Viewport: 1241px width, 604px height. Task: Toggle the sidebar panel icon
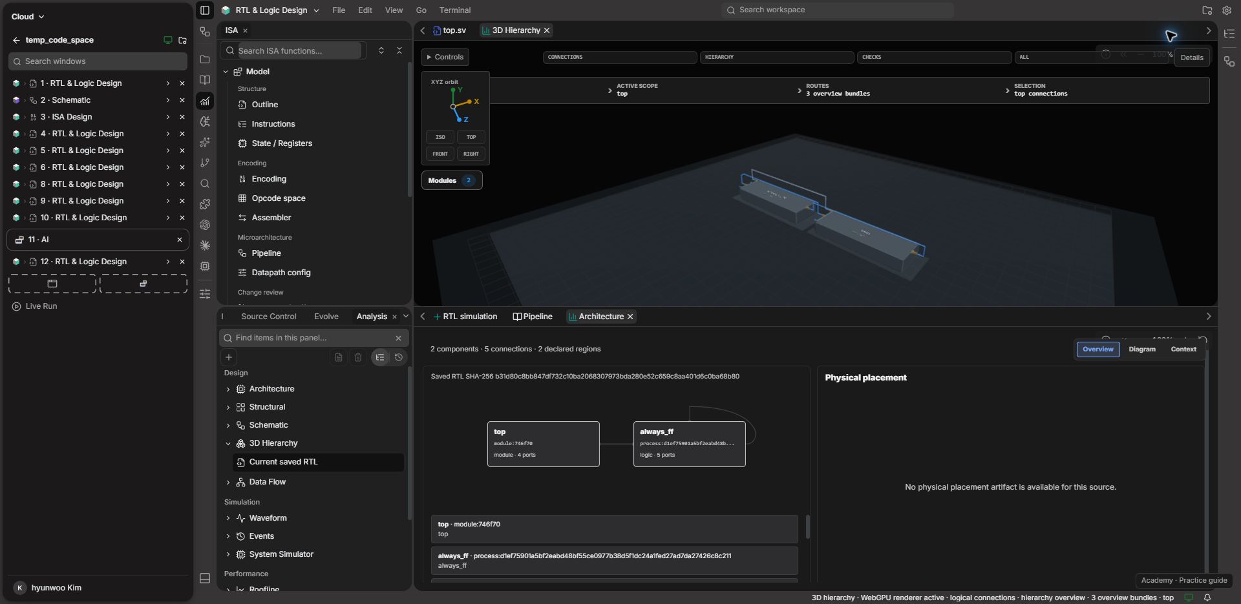[205, 10]
